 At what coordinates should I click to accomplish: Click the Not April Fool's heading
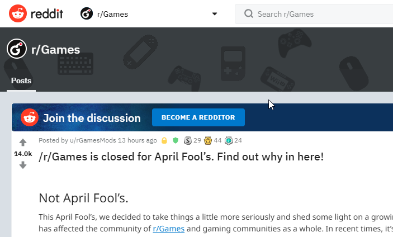83,198
